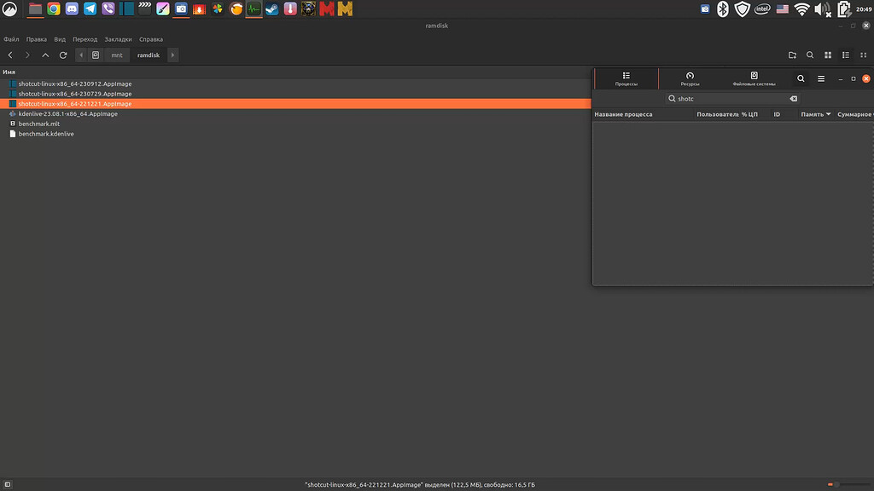Open the search in System Monitor
The width and height of the screenshot is (874, 491).
point(801,78)
